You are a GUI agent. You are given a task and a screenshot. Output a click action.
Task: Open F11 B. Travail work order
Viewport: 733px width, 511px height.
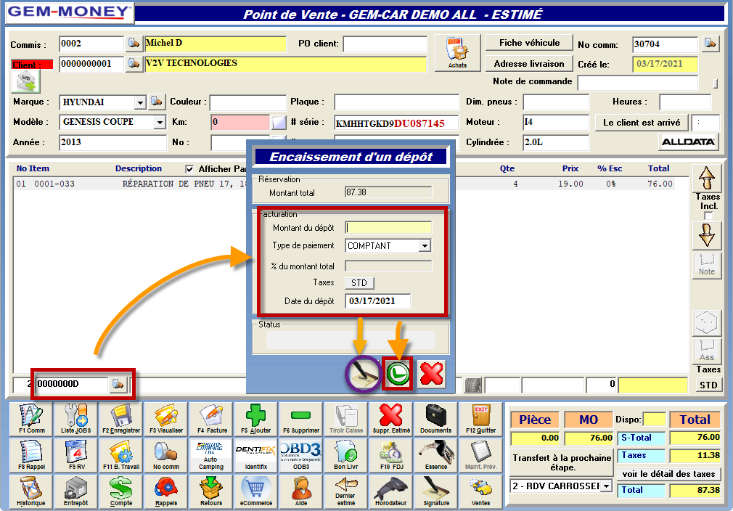coord(120,455)
